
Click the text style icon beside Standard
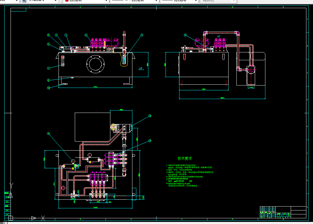pyautogui.click(x=24, y=1)
